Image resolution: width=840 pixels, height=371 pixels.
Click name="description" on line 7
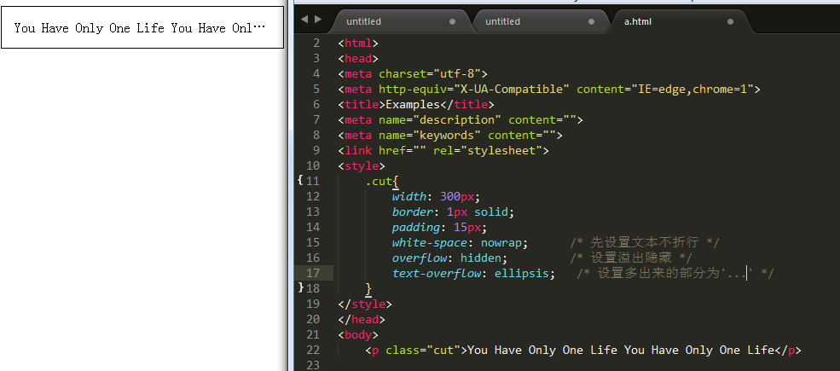pos(440,120)
